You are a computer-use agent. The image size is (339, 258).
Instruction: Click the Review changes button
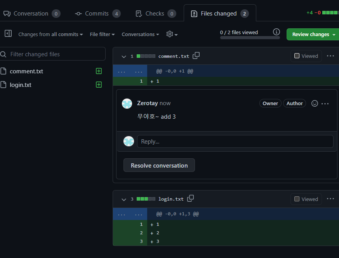pos(313,35)
